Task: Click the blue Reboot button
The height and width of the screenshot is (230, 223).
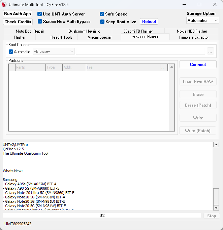Action: point(149,22)
